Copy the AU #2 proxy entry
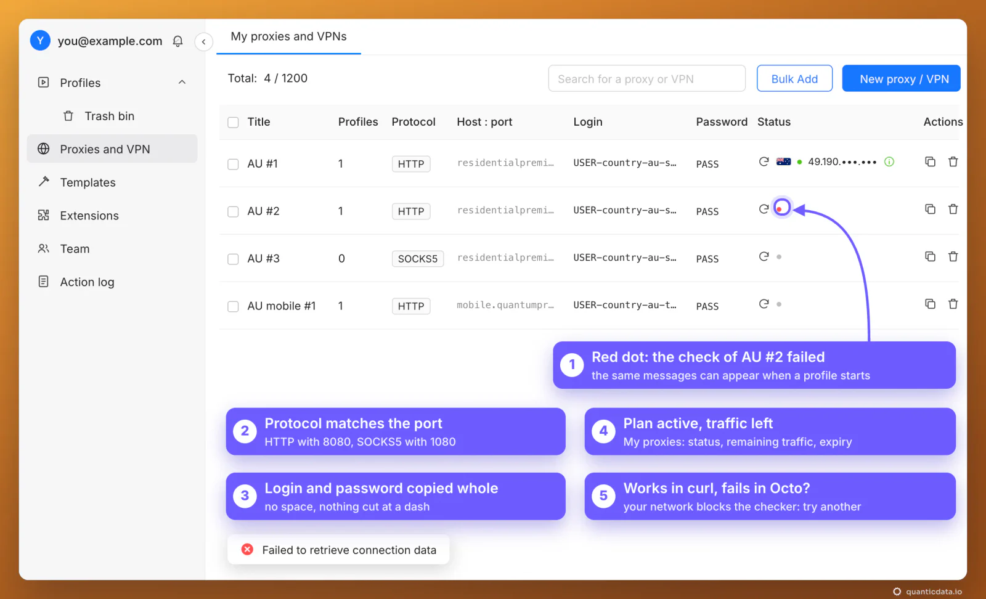986x599 pixels. pos(930,209)
